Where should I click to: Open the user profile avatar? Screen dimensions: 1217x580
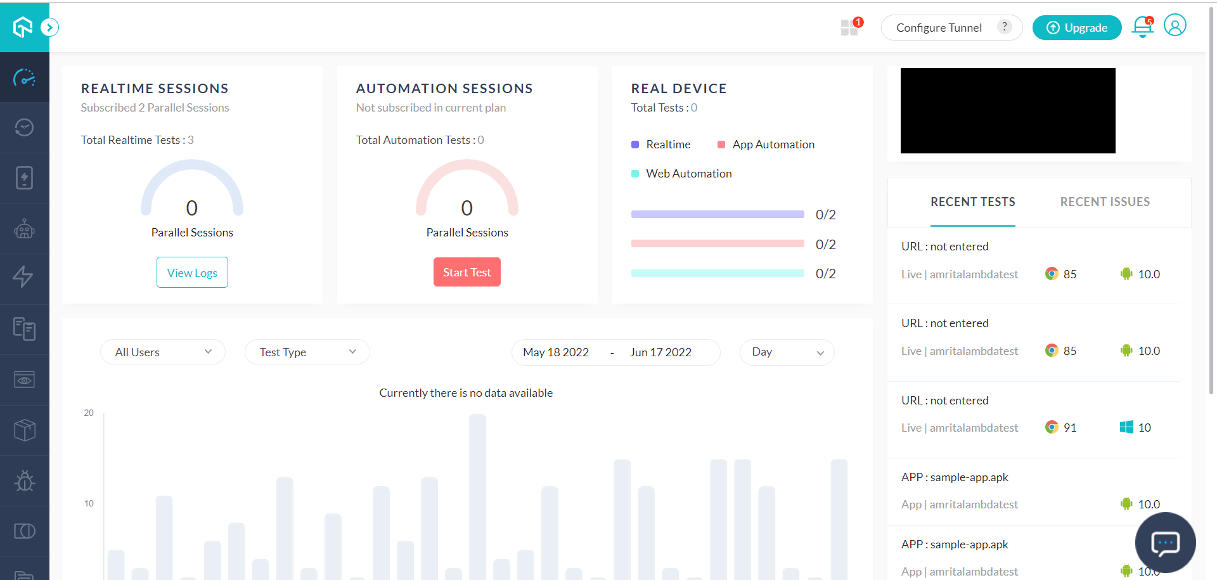[x=1175, y=25]
